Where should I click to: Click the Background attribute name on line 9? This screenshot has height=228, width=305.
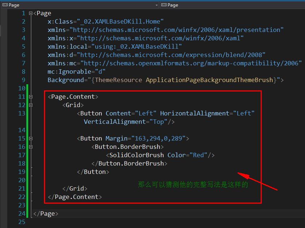tap(66, 80)
